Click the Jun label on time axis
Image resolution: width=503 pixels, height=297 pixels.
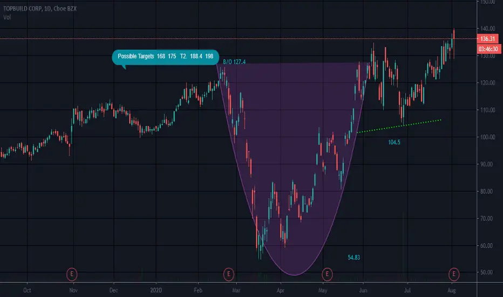tap(363, 291)
